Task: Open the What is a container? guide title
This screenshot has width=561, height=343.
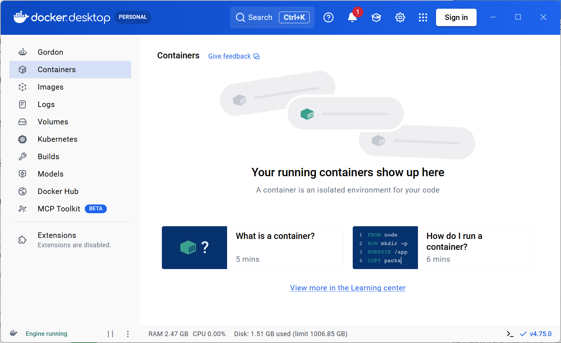Action: point(275,236)
